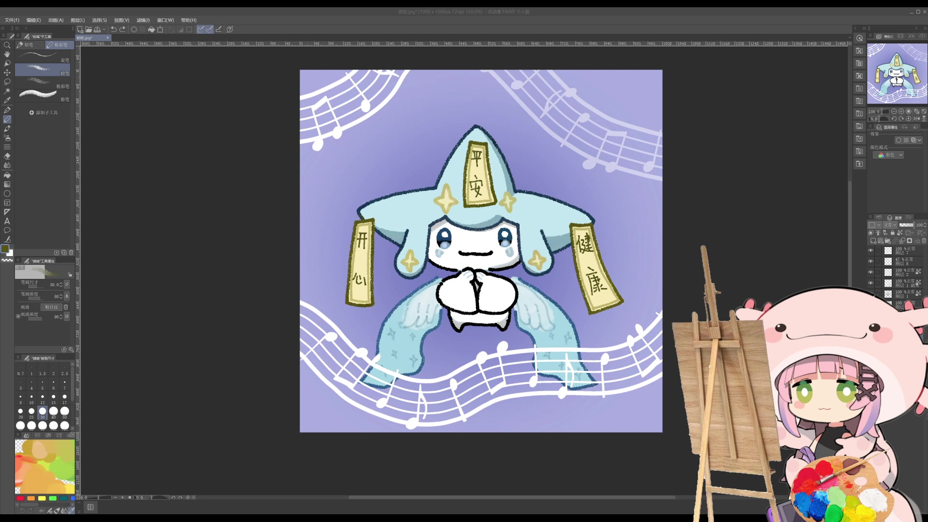Select the Airbrush tool
The width and height of the screenshot is (928, 522).
coord(7,138)
